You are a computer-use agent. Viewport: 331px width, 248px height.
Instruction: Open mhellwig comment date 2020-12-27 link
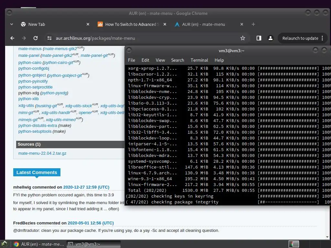click(x=86, y=187)
